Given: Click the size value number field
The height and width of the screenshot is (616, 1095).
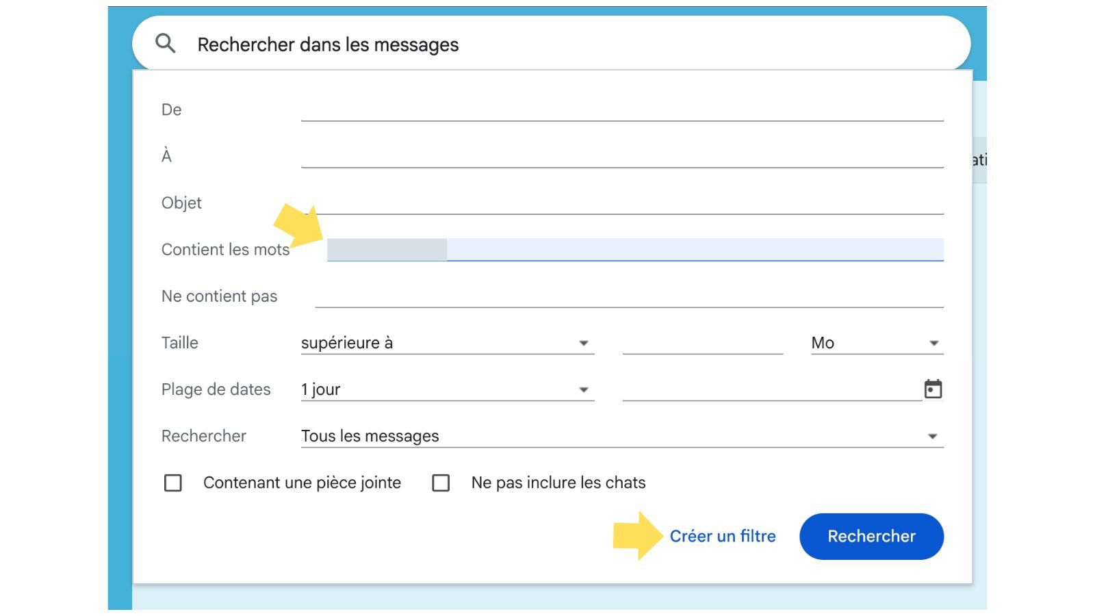Looking at the screenshot, I should point(702,343).
